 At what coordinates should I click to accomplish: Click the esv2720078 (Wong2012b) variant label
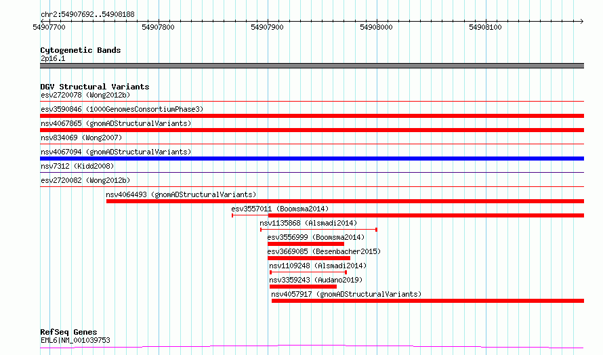pyautogui.click(x=85, y=95)
